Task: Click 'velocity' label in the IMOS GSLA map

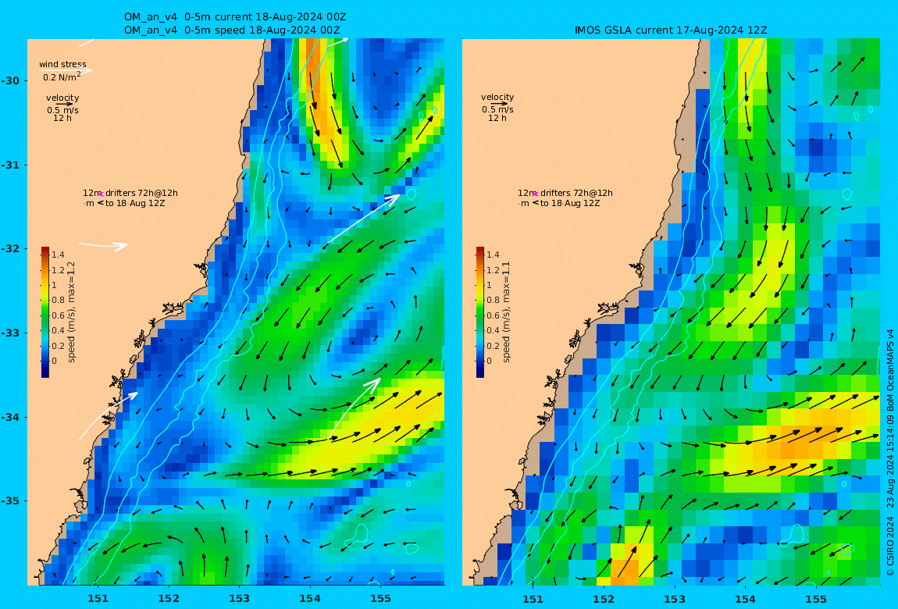Action: pos(497,98)
